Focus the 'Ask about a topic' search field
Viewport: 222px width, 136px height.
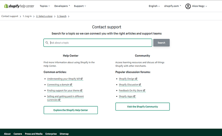click(x=100, y=43)
